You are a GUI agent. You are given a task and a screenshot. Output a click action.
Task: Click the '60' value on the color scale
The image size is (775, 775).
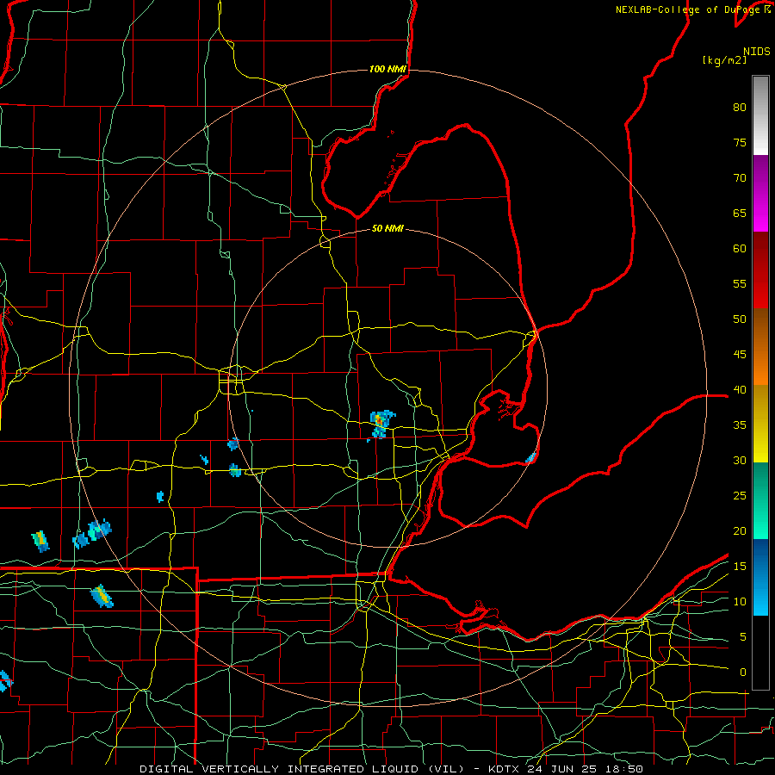click(740, 249)
